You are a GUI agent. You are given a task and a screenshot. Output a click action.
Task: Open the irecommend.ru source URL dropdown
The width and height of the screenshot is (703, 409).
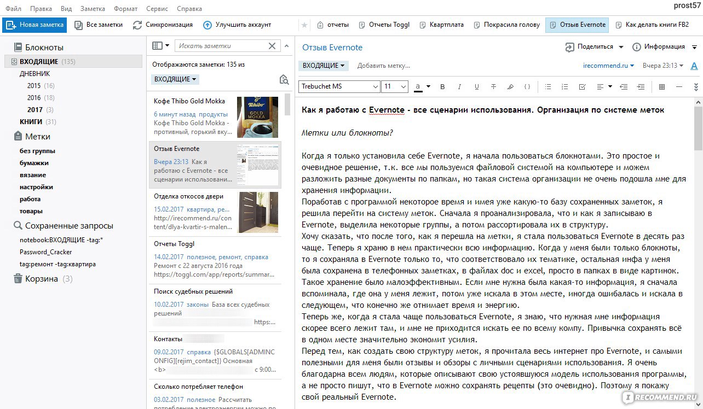(609, 66)
